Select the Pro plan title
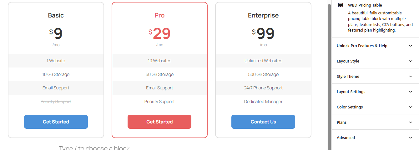The image size is (419, 150). (159, 15)
